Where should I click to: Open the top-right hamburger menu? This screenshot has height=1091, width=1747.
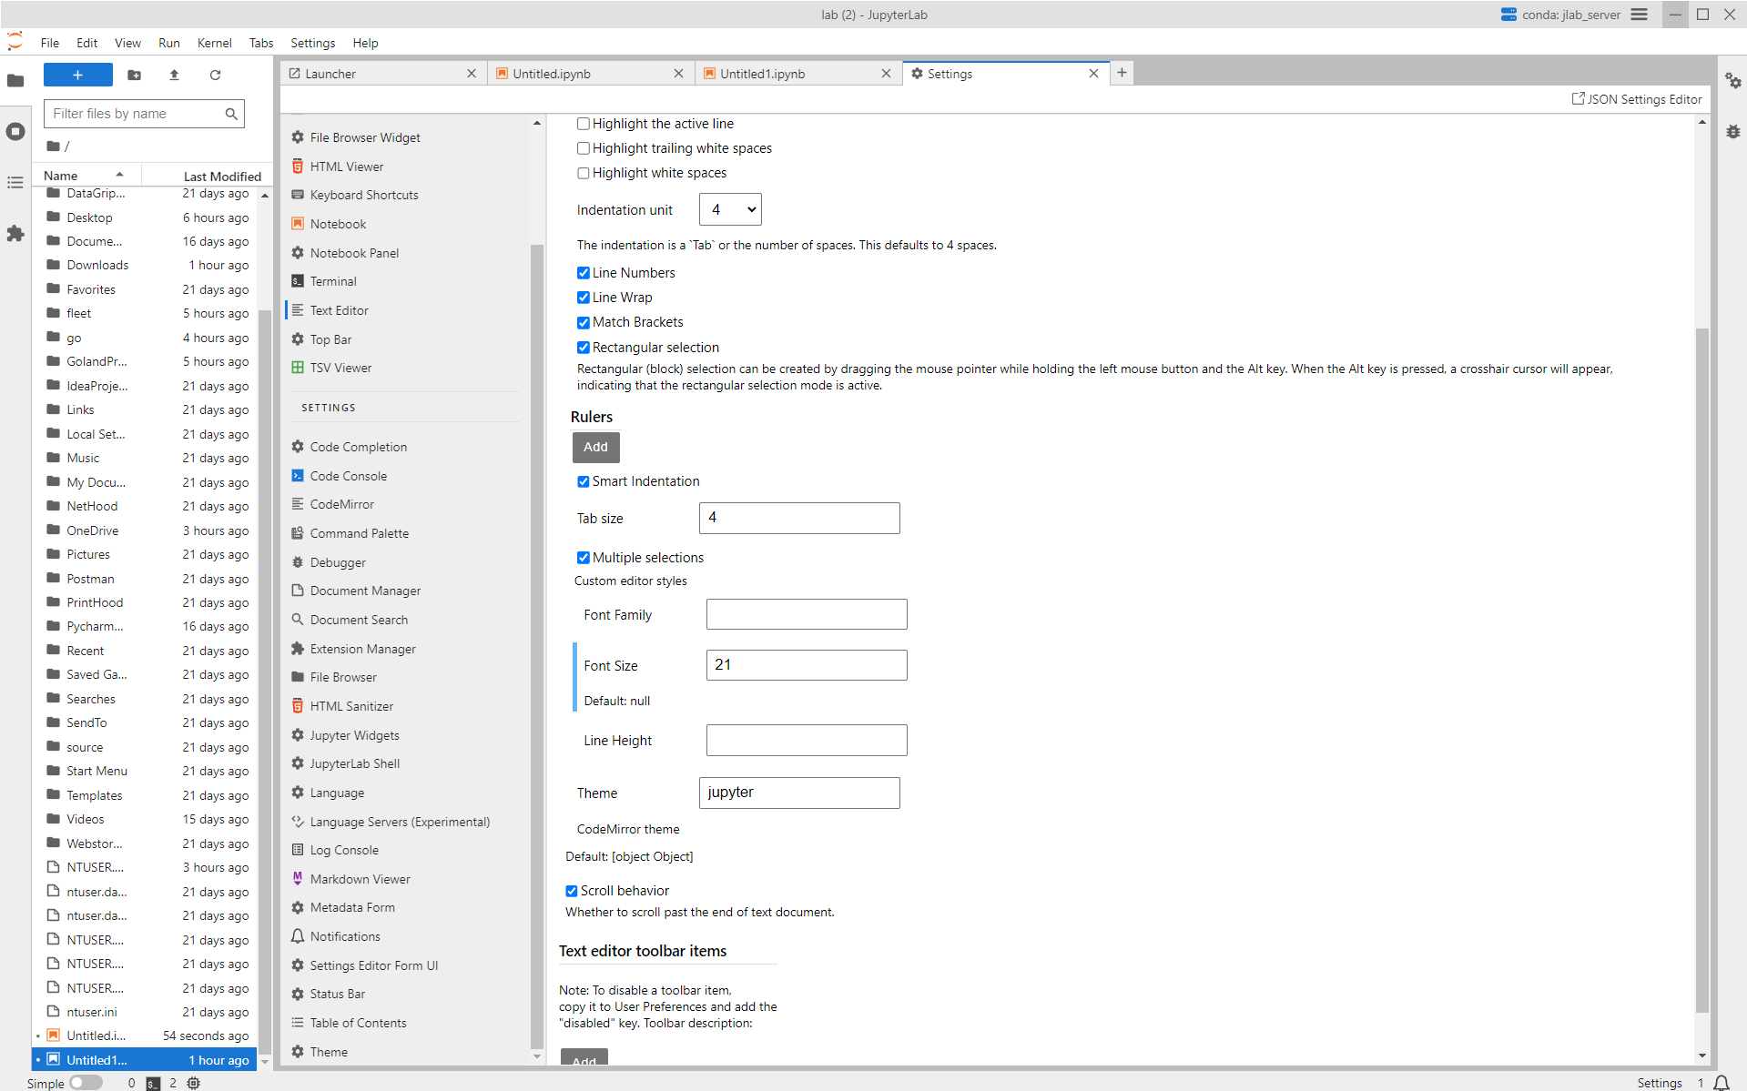coord(1639,14)
